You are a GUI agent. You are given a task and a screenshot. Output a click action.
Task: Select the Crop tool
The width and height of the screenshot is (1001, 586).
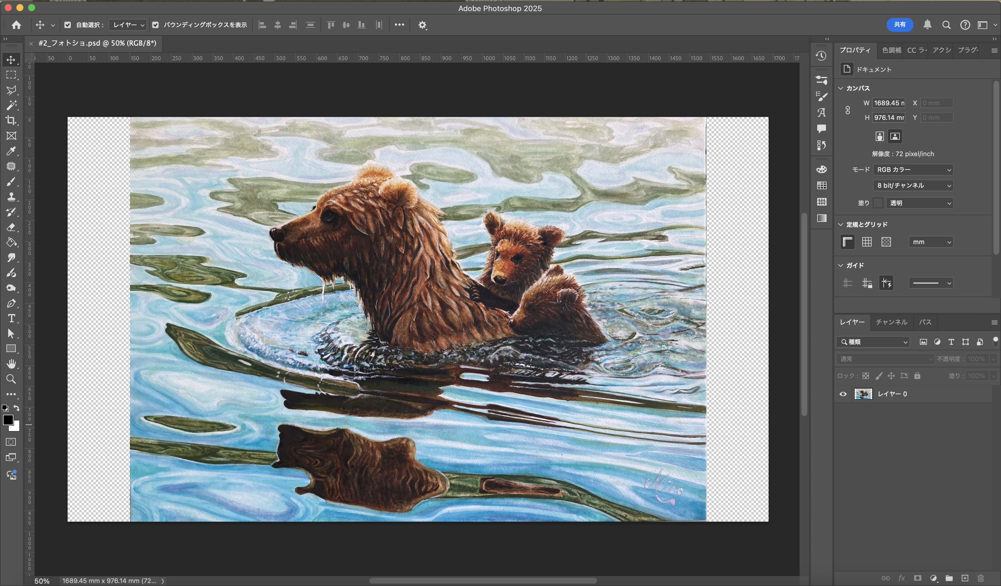(11, 120)
